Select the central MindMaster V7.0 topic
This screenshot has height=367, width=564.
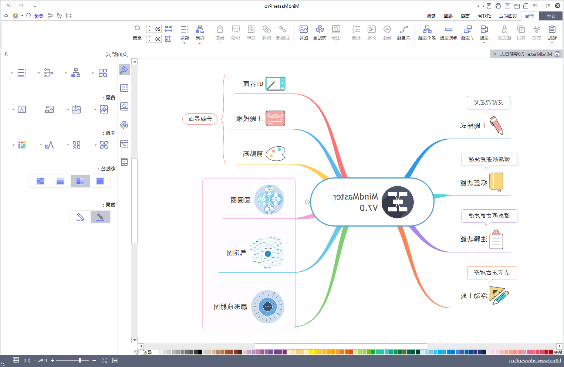pyautogui.click(x=372, y=202)
